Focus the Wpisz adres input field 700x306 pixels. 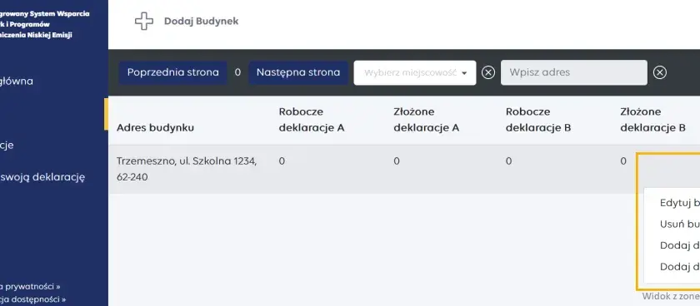point(573,72)
